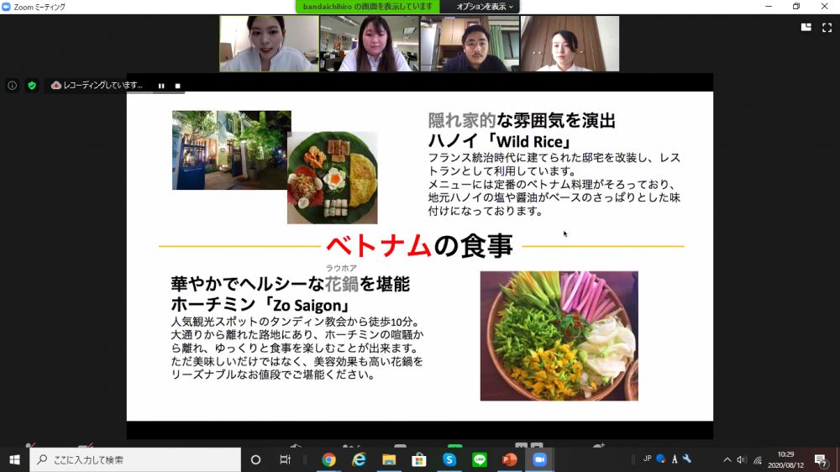
Task: Select first participant video with white top
Action: 269,44
